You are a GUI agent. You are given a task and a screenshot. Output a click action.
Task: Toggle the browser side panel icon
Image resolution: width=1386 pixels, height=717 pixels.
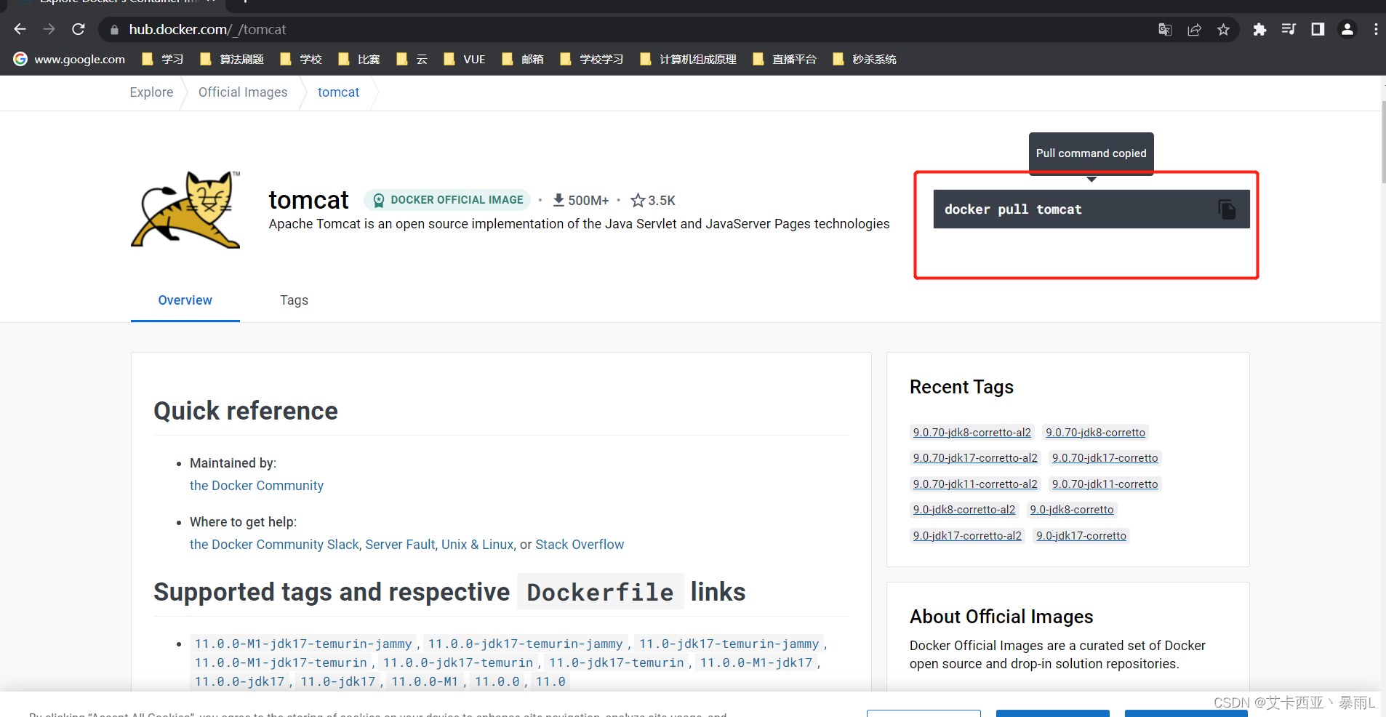tap(1318, 29)
